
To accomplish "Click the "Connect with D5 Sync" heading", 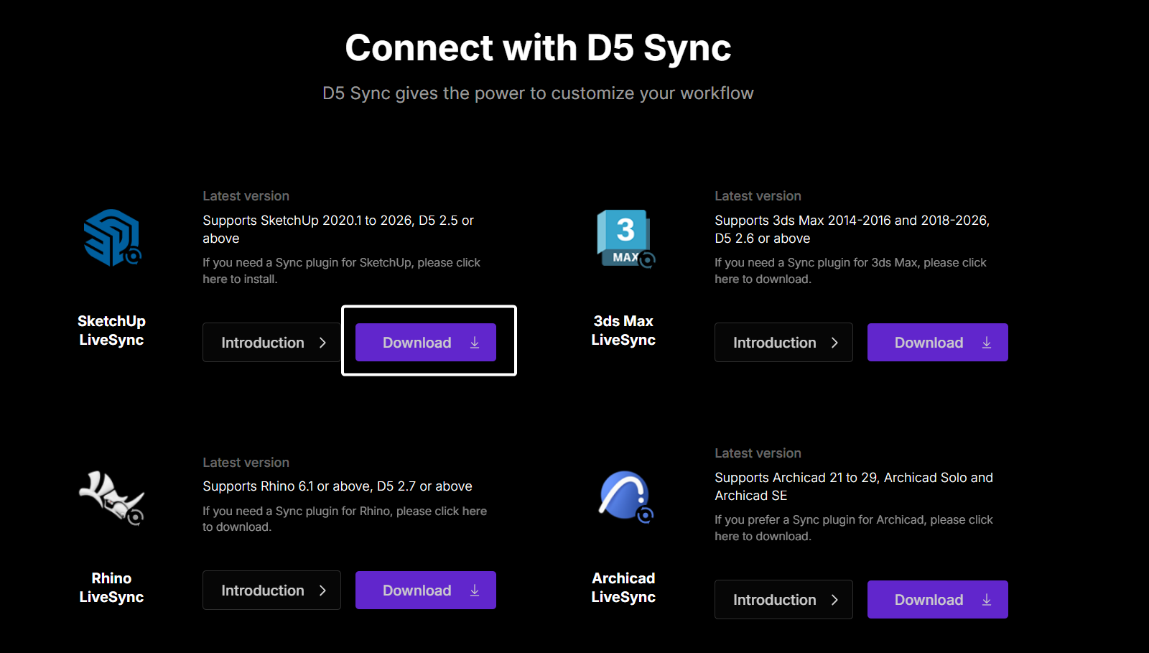I will 538,48.
